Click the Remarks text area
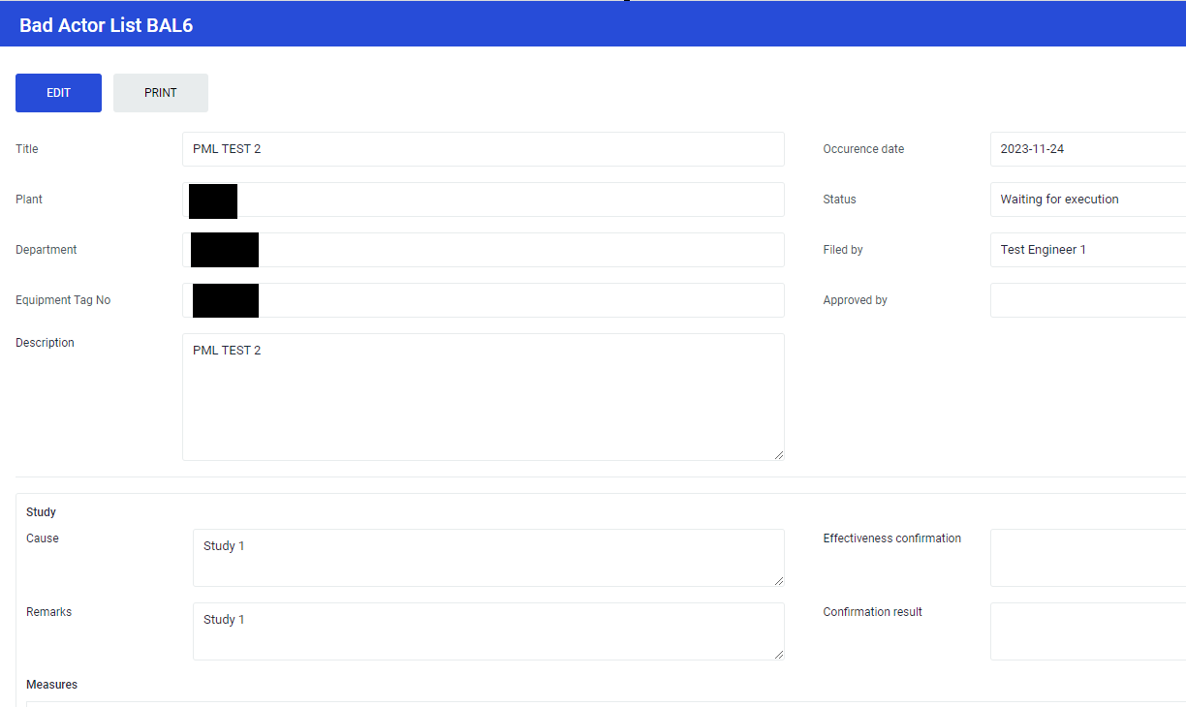Viewport: 1186px width, 707px height. pyautogui.click(x=488, y=630)
